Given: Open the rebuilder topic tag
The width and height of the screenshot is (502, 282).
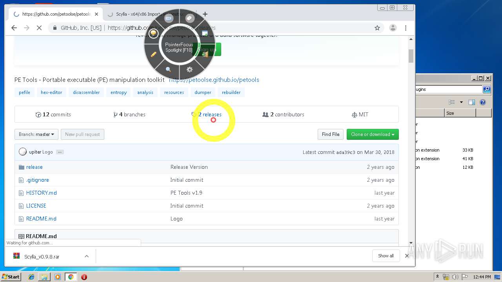Looking at the screenshot, I should tap(231, 92).
